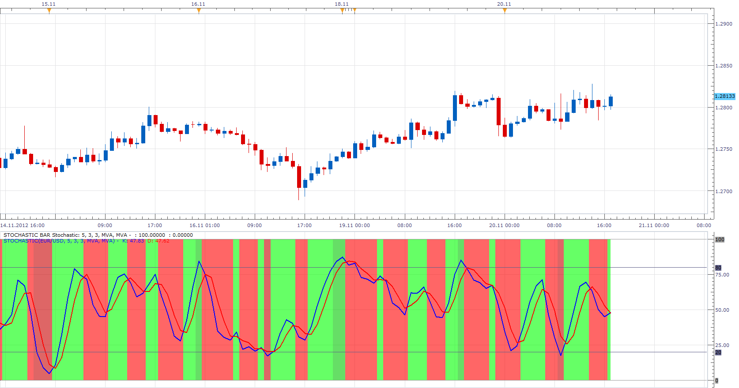Viewport: 739px width, 388px height.
Task: Click the 100 level tag on stochastic axis
Action: (x=720, y=239)
